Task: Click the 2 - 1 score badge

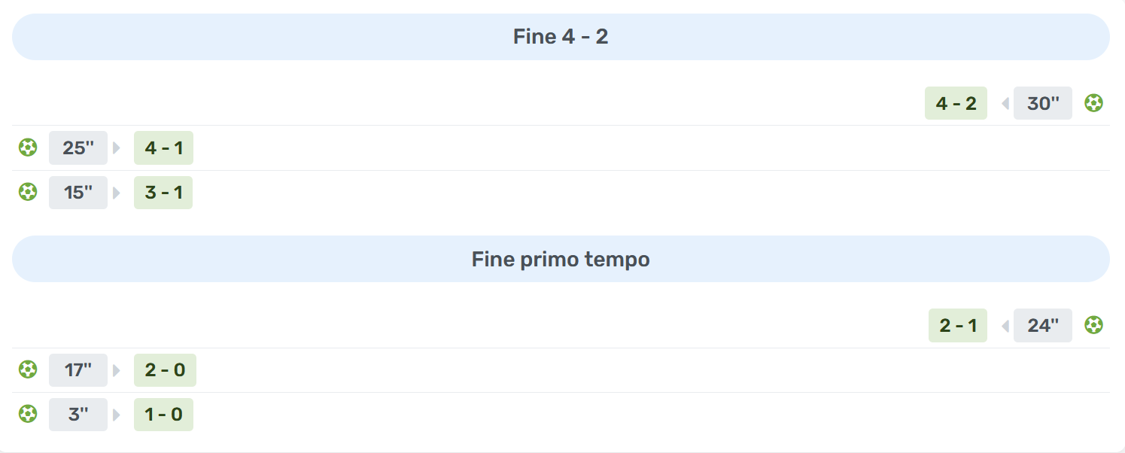Action: [958, 325]
